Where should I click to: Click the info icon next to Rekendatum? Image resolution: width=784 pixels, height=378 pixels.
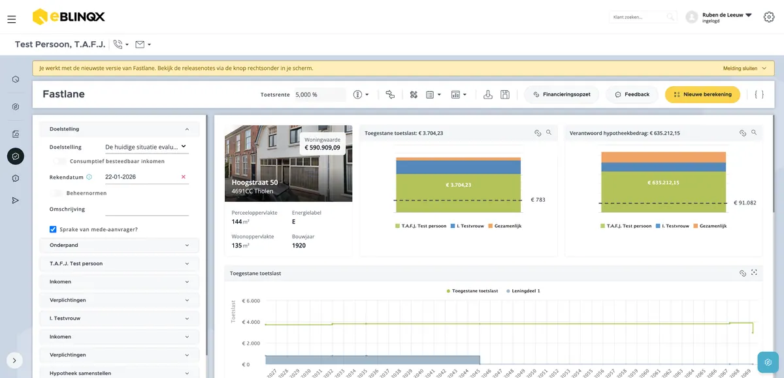(x=90, y=177)
